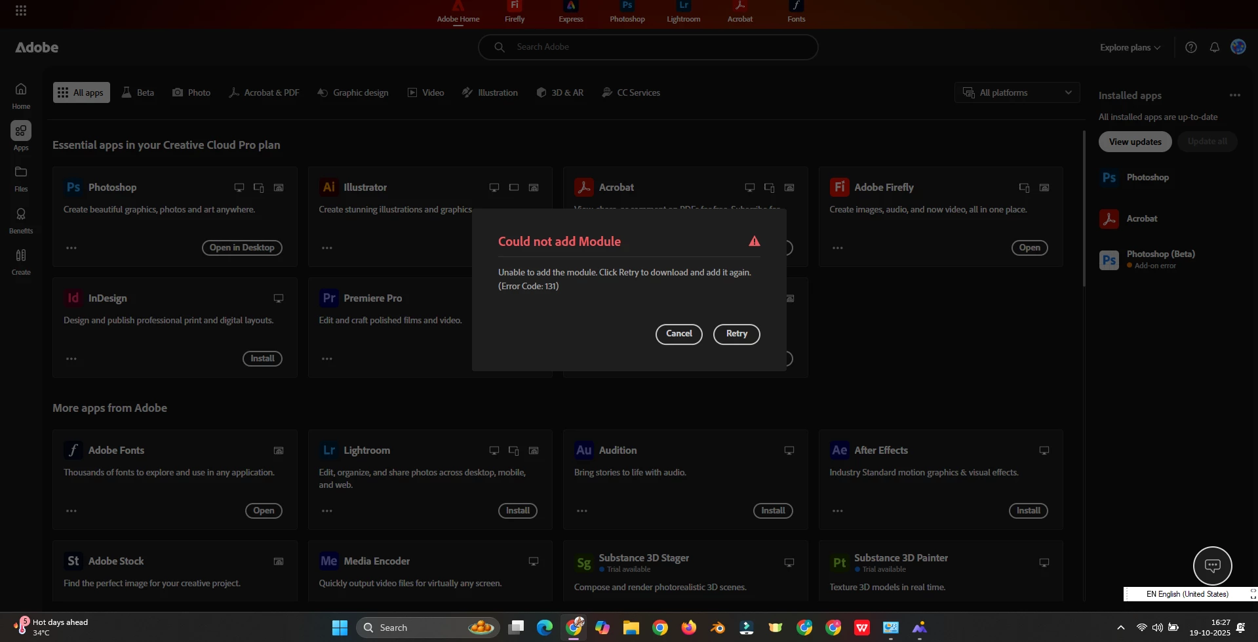
Task: Open Photoshop card more options
Action: pos(71,248)
